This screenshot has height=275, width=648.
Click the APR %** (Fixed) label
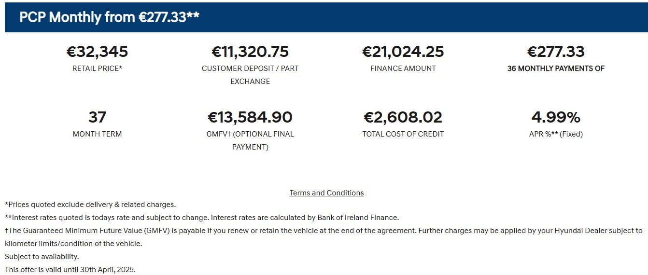(x=556, y=134)
